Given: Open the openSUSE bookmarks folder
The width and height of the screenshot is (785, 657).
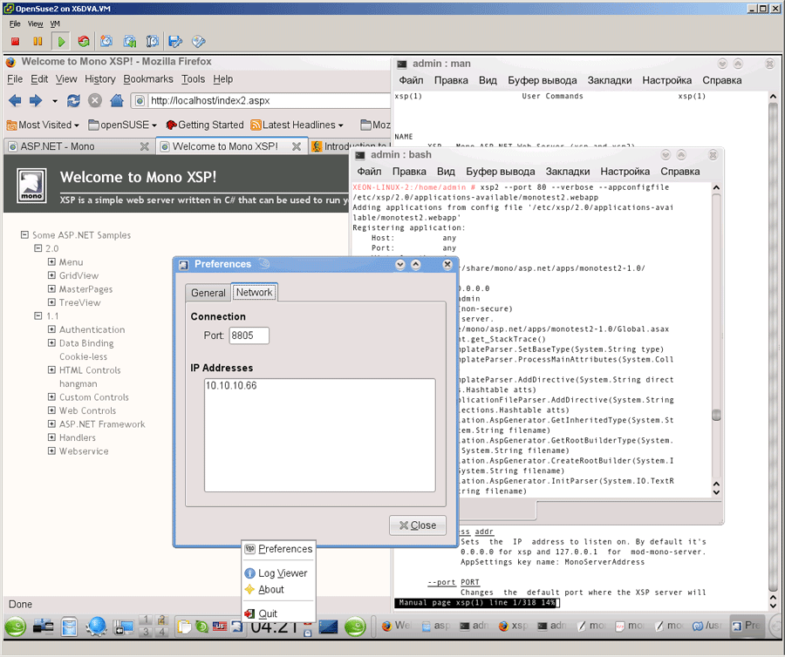Looking at the screenshot, I should coord(123,125).
